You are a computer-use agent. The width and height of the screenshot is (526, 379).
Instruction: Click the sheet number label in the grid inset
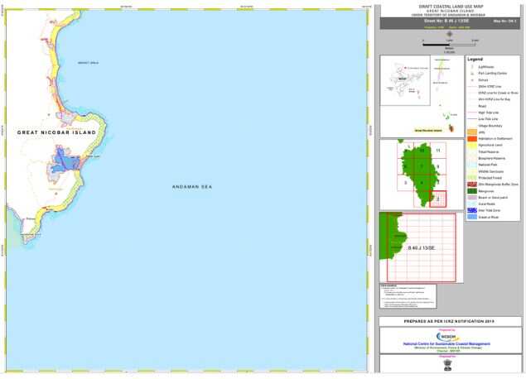point(422,248)
